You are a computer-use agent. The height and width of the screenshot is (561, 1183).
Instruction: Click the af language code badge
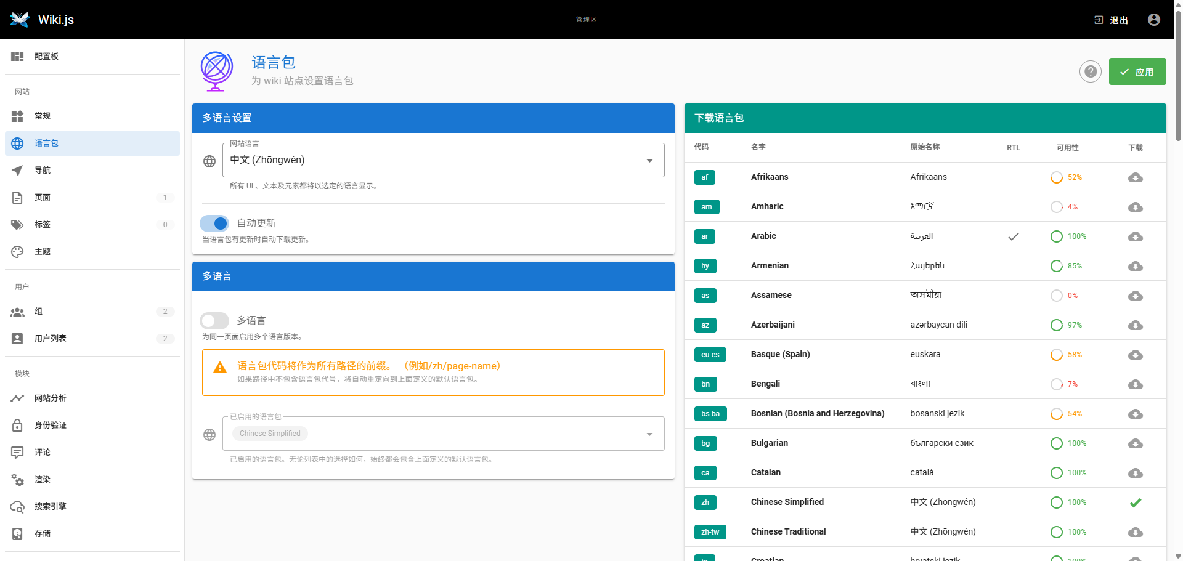pyautogui.click(x=705, y=177)
